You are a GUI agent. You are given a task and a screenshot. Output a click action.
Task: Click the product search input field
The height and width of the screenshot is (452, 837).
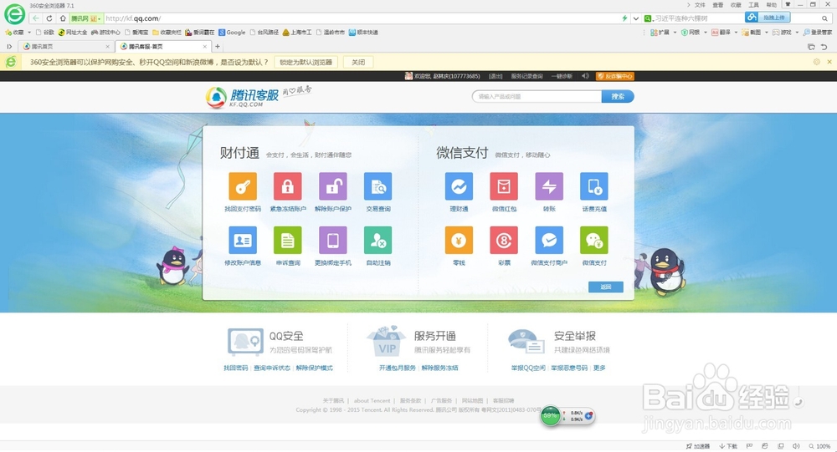coord(537,96)
